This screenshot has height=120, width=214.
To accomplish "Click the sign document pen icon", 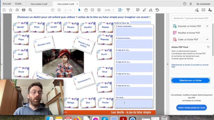I will pos(151,10).
